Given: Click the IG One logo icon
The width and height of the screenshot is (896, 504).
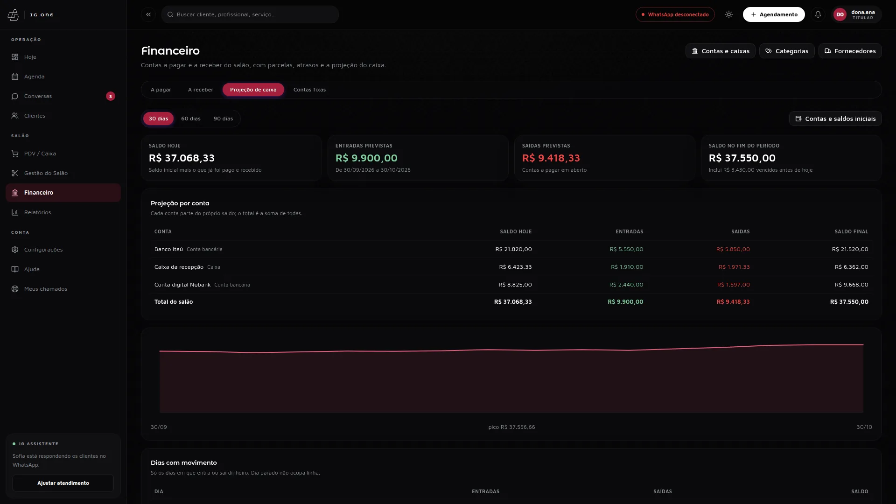Looking at the screenshot, I should pyautogui.click(x=13, y=15).
